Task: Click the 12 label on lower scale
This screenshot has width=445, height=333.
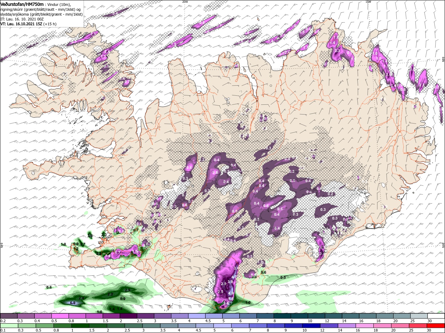Action: click(322, 330)
